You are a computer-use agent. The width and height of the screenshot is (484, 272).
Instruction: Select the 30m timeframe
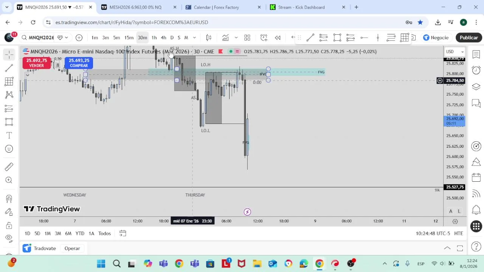click(142, 37)
